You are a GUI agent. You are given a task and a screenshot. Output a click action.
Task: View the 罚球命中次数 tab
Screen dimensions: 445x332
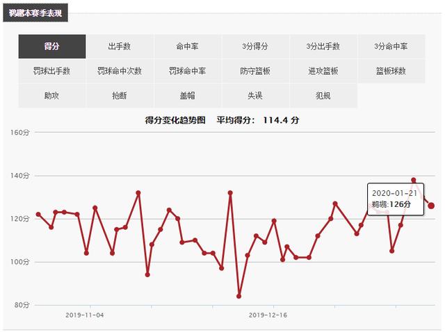[120, 71]
